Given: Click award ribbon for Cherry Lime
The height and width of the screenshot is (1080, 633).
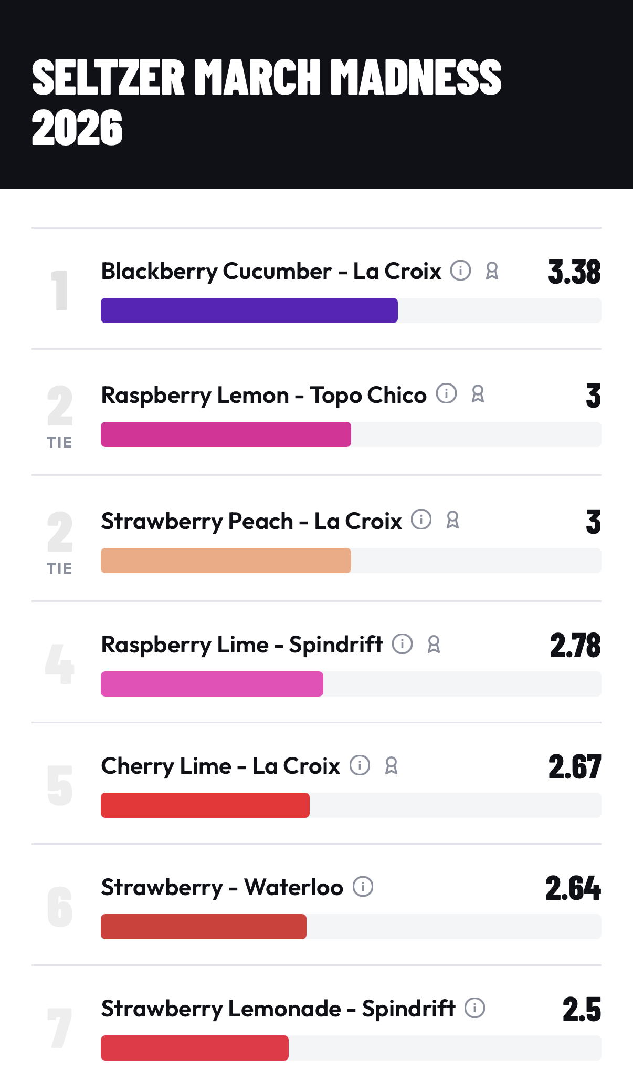Looking at the screenshot, I should 391,765.
